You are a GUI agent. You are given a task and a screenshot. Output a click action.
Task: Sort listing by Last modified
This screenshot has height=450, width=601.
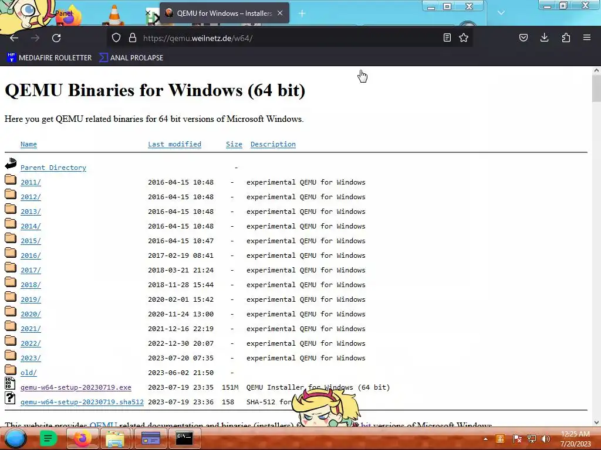pyautogui.click(x=174, y=144)
